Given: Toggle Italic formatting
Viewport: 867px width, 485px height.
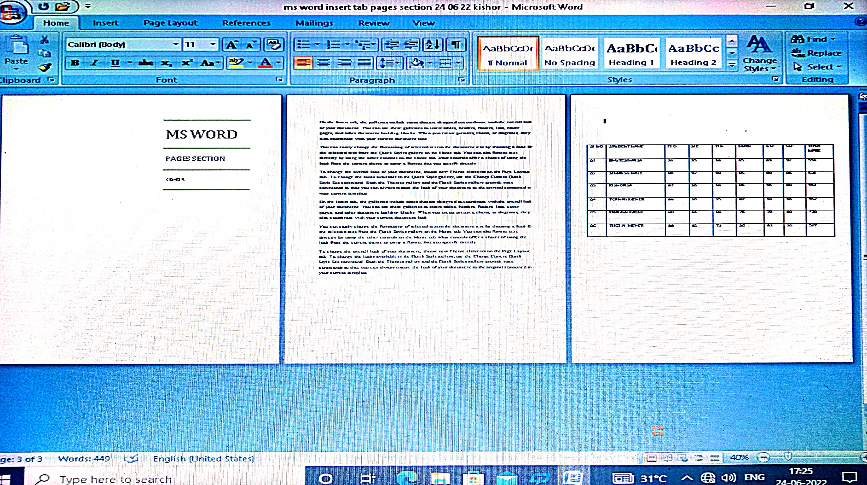Looking at the screenshot, I should [x=95, y=63].
